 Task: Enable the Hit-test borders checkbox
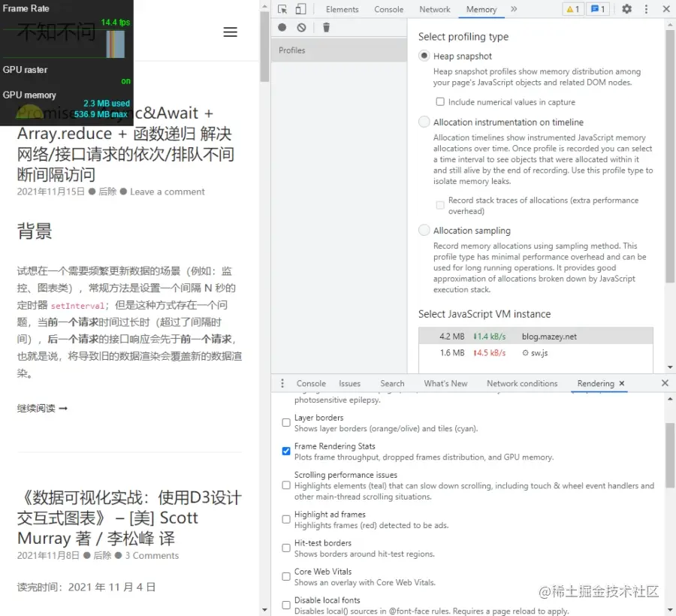point(286,548)
